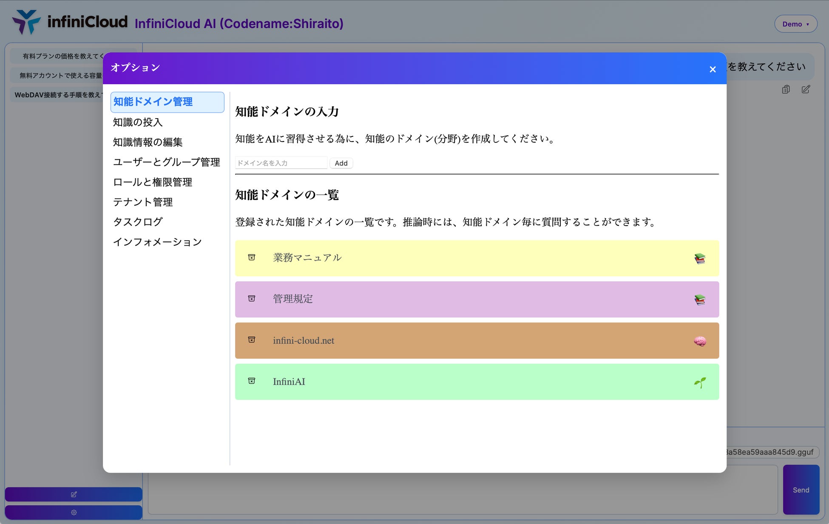Click the ドメイン名を入力 text field
Screen dimensions: 829x524
281,163
